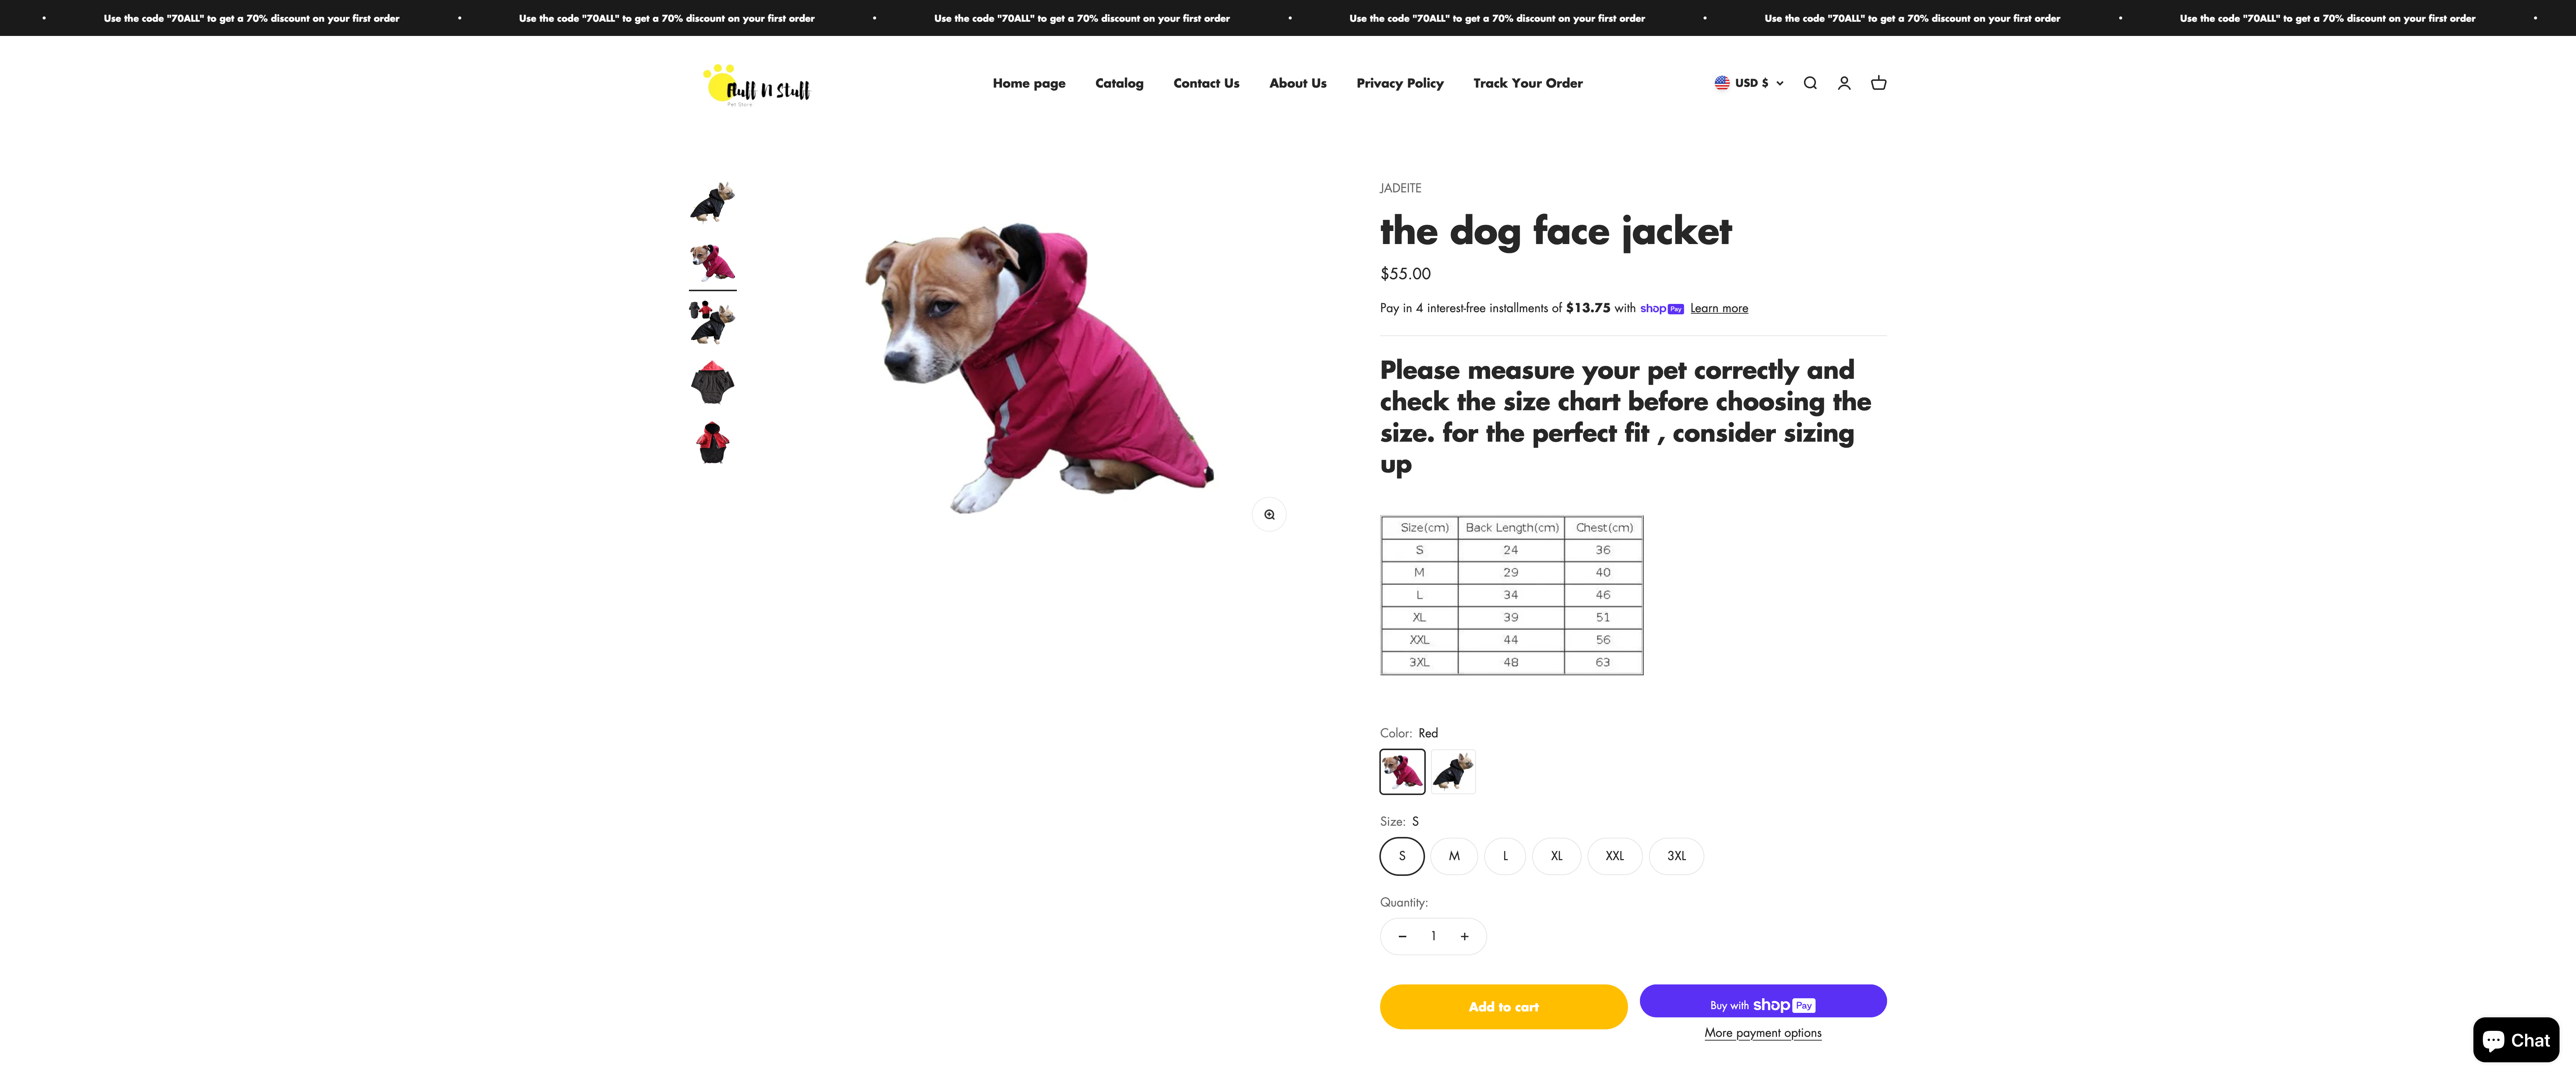Open Shop Pay Learn more link
Image resolution: width=2576 pixels, height=1078 pixels.
coord(1719,308)
